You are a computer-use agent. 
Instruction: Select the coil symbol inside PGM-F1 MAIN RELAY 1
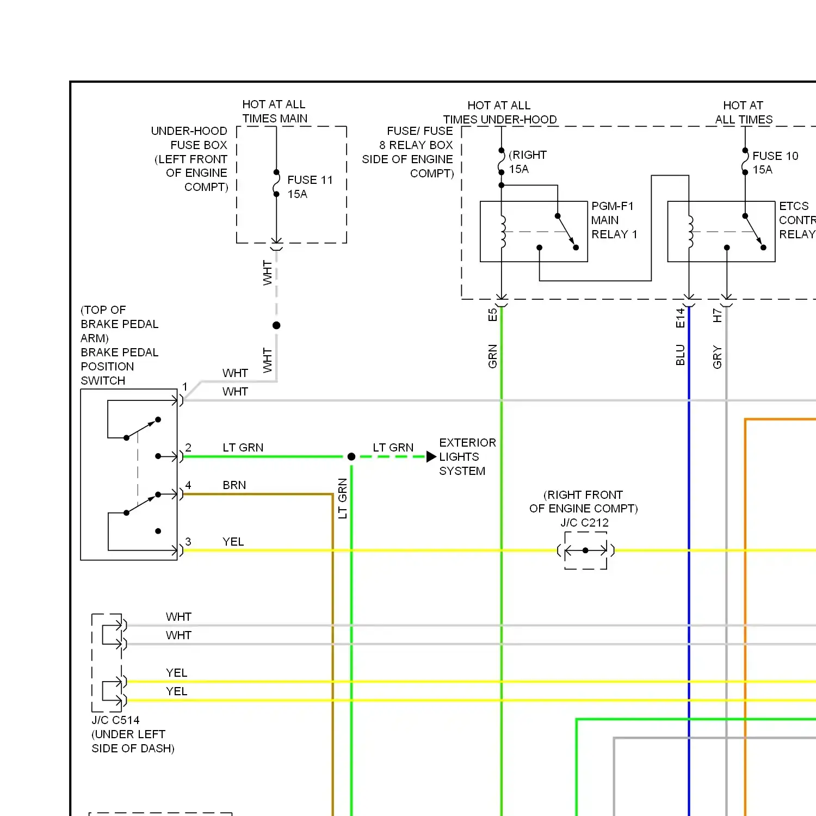502,232
